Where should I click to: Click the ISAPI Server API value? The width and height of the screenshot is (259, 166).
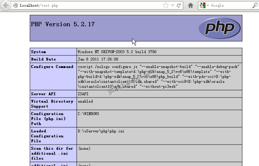click(83, 94)
